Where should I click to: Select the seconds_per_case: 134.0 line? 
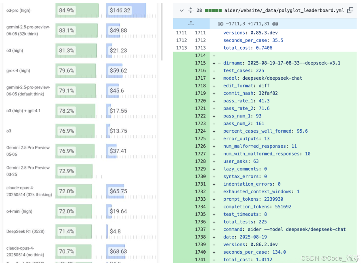(254, 252)
